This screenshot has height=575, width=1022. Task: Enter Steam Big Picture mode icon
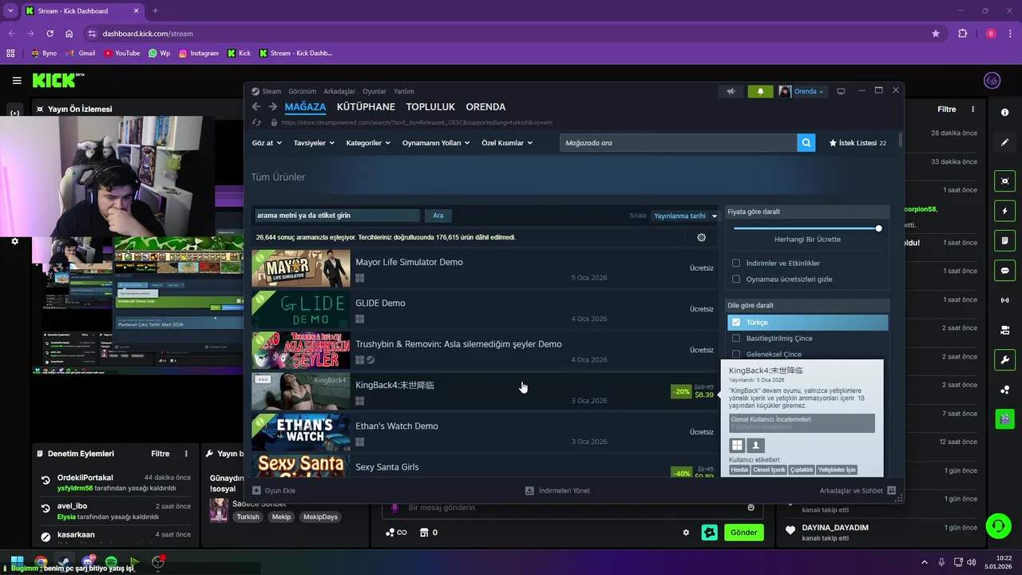pyautogui.click(x=841, y=91)
